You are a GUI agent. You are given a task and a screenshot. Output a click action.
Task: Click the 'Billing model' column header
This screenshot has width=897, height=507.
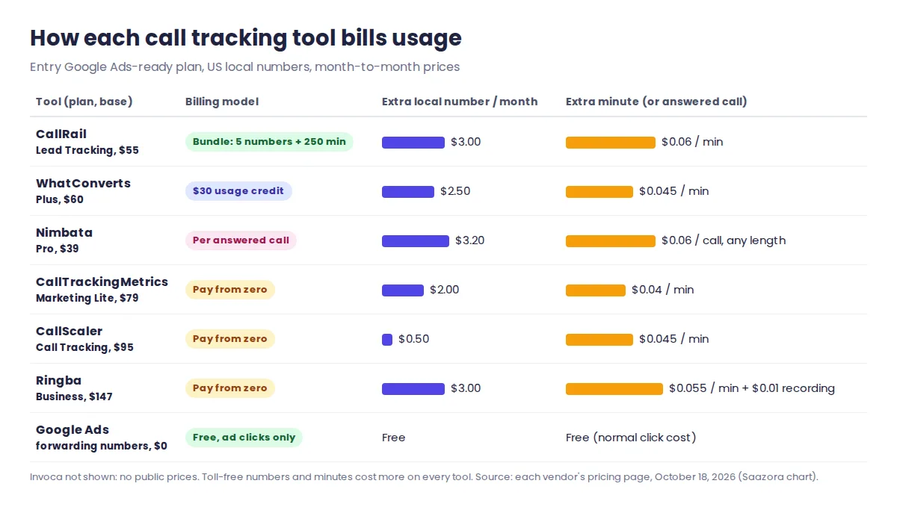click(222, 102)
